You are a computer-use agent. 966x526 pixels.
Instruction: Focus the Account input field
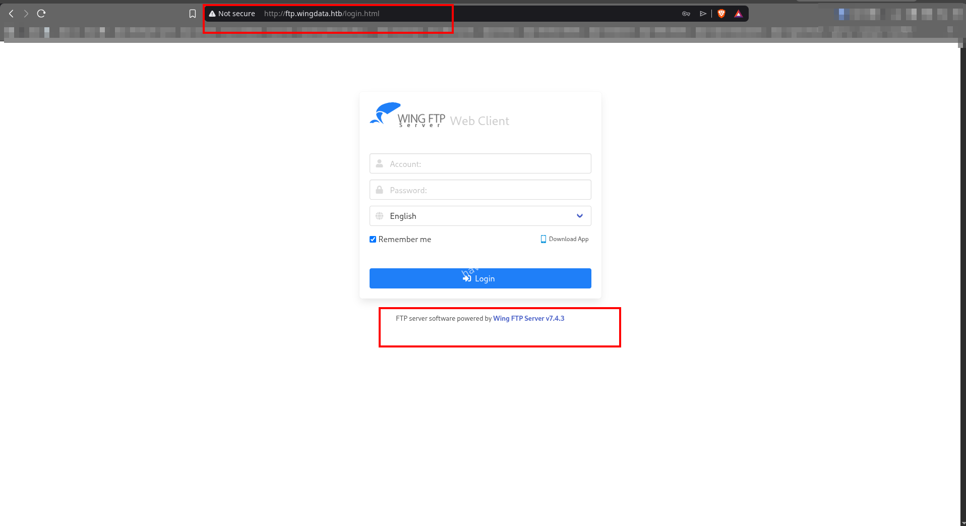coord(480,163)
